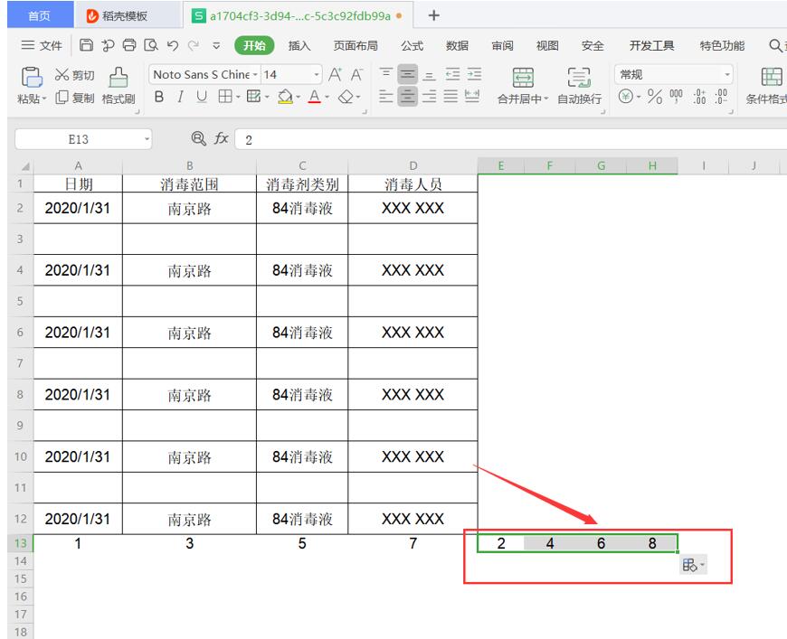Click the Copy (复制) icon
Image resolution: width=787 pixels, height=639 pixels.
click(62, 98)
